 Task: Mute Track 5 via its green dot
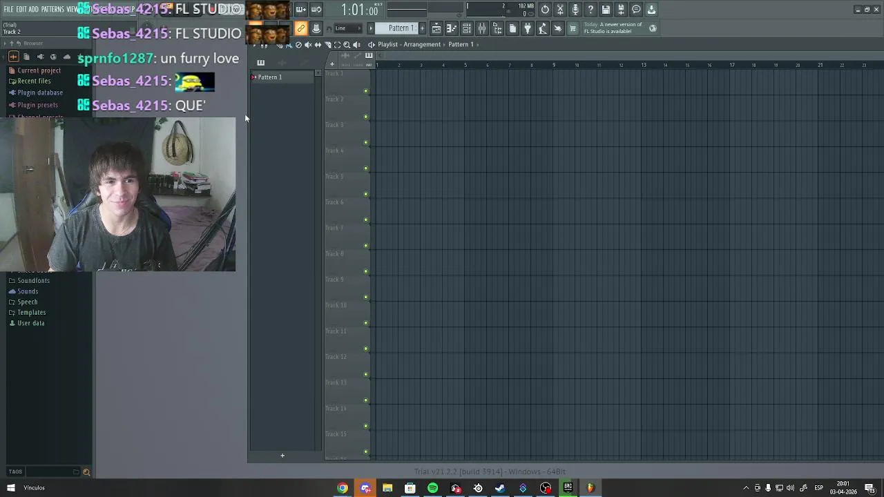coord(366,194)
